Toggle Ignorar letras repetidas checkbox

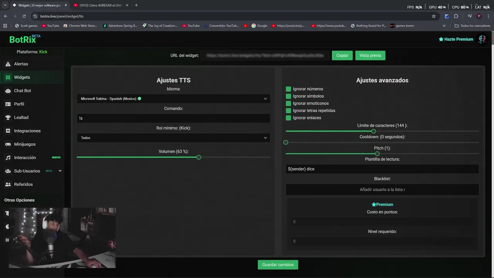(288, 111)
